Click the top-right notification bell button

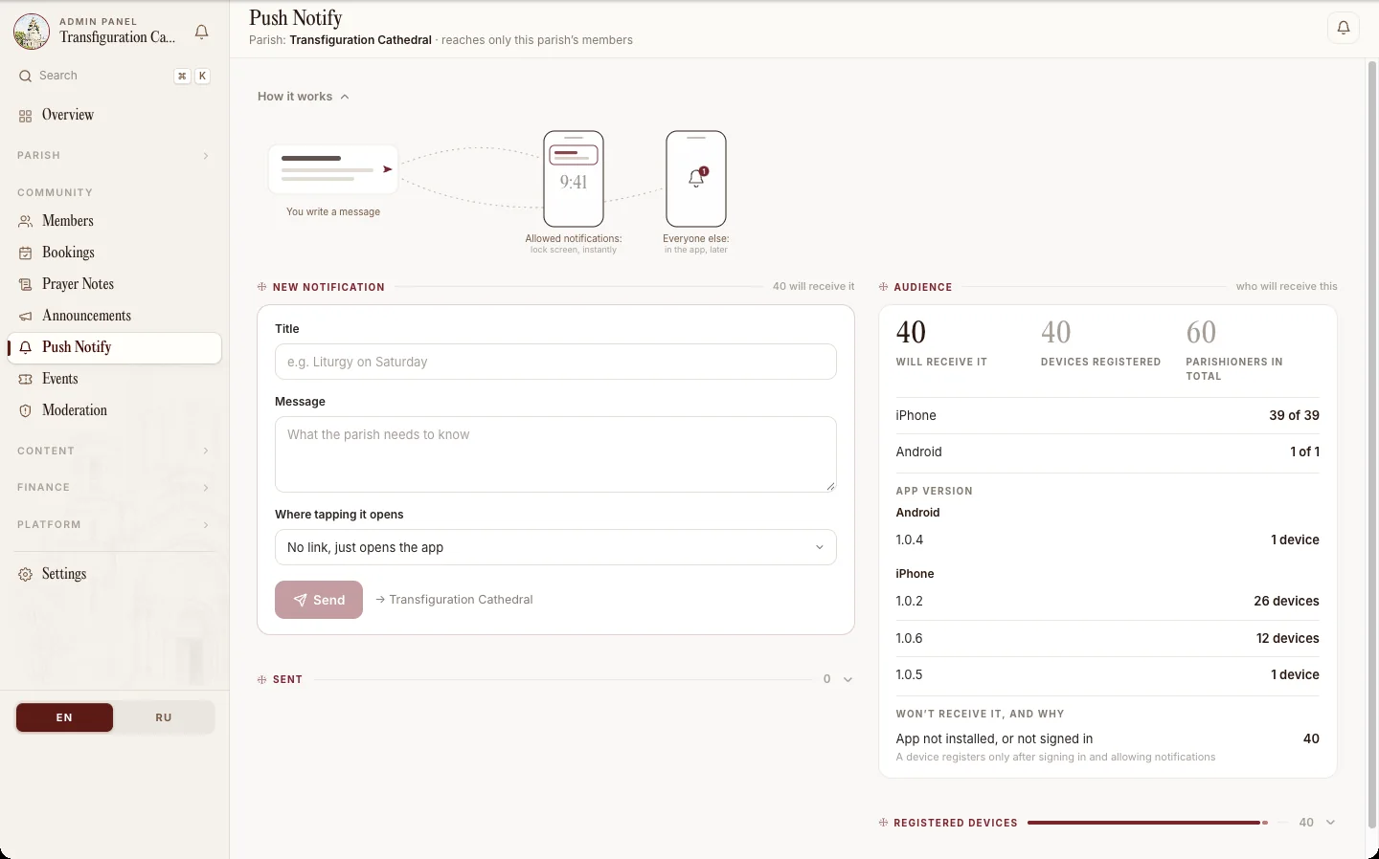pyautogui.click(x=1344, y=28)
